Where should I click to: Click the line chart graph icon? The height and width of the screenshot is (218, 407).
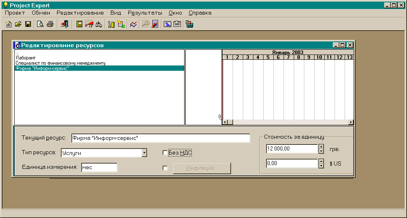click(133, 24)
